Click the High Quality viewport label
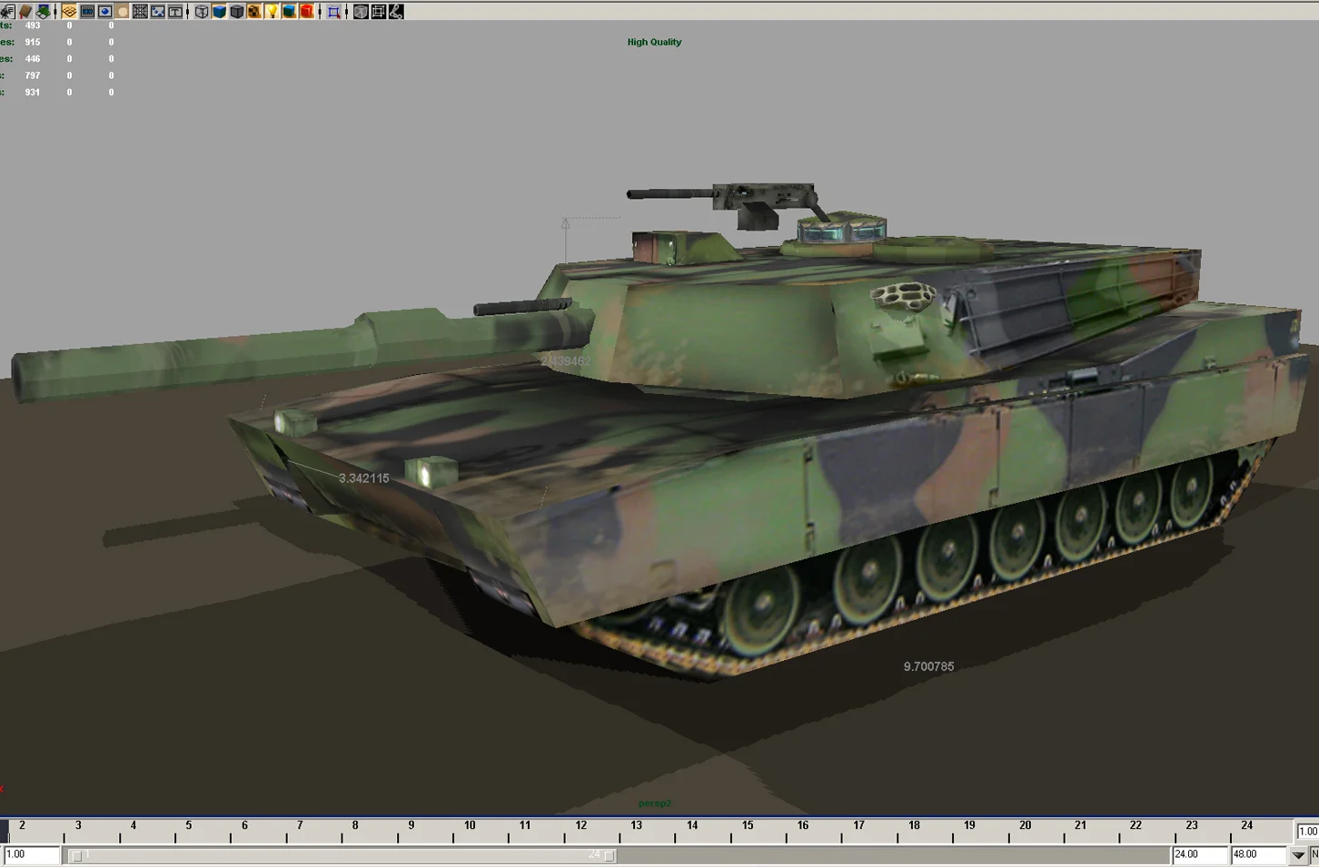Image resolution: width=1319 pixels, height=867 pixels. 654,42
